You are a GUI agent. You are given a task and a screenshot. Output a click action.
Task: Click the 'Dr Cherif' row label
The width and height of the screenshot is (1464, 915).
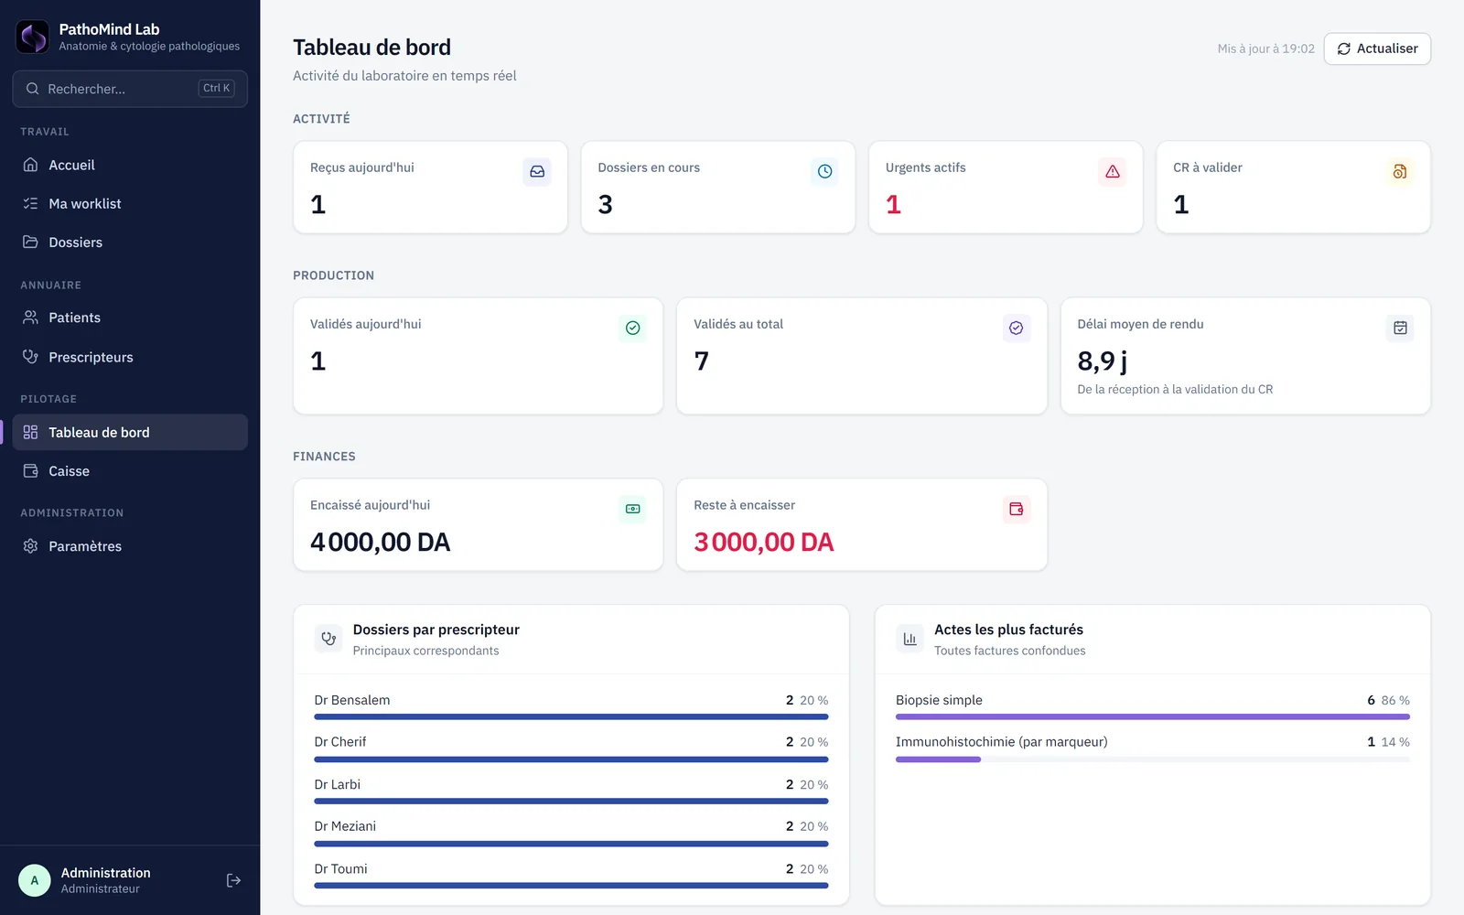[340, 741]
